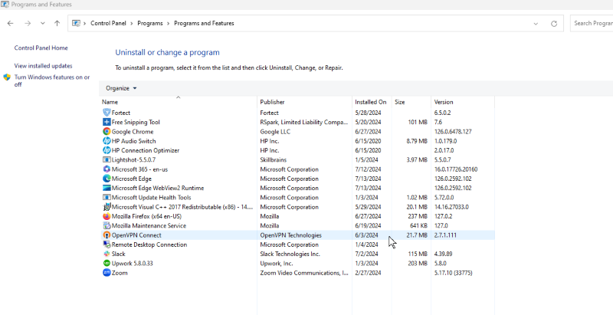The width and height of the screenshot is (613, 315).
Task: Open the recent locations dropdown arrow
Action: point(43,24)
